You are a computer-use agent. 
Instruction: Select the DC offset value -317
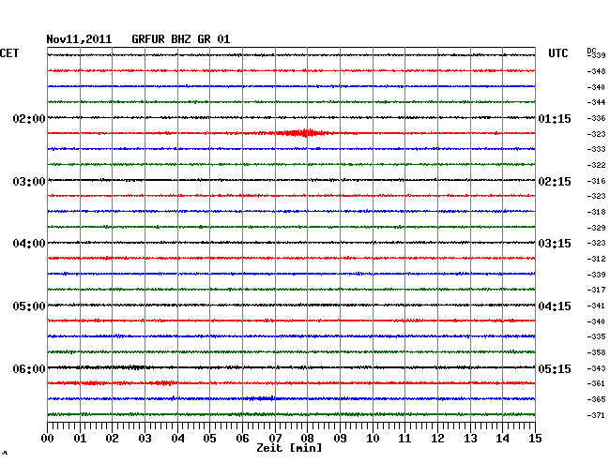[596, 290]
